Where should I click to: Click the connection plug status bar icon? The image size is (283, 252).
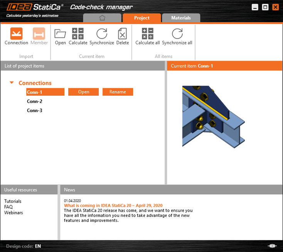click(x=272, y=246)
